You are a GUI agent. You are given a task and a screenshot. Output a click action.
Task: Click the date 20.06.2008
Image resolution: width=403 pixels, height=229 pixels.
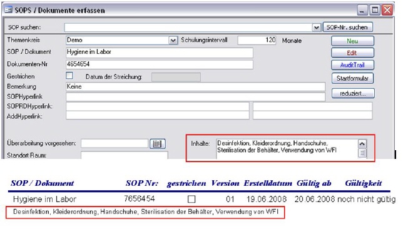(x=315, y=199)
